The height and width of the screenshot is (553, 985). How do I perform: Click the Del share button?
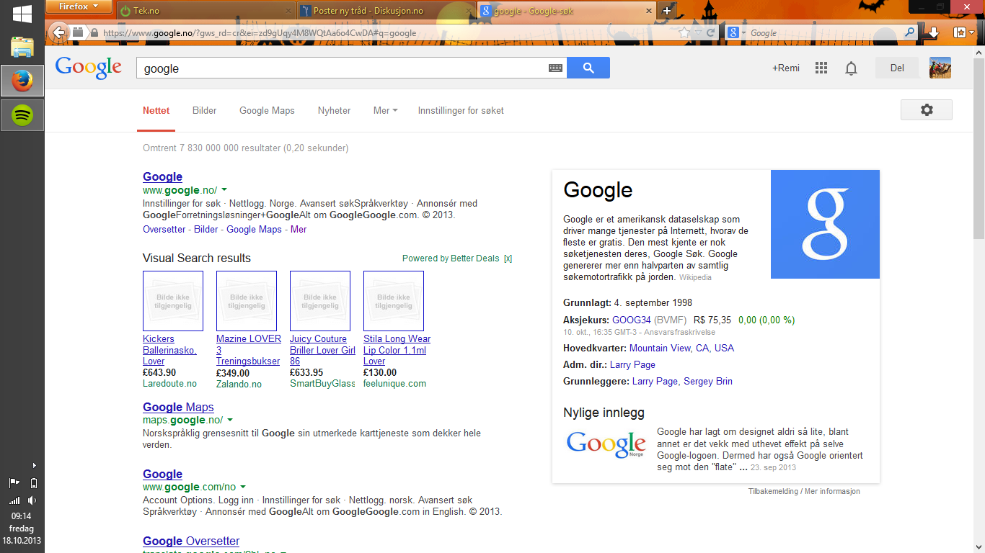[897, 68]
